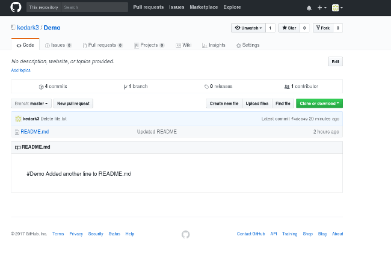Screen dimensions: 391x260
Task: Click kedark3 avatar in latest commit row
Action: point(18,119)
